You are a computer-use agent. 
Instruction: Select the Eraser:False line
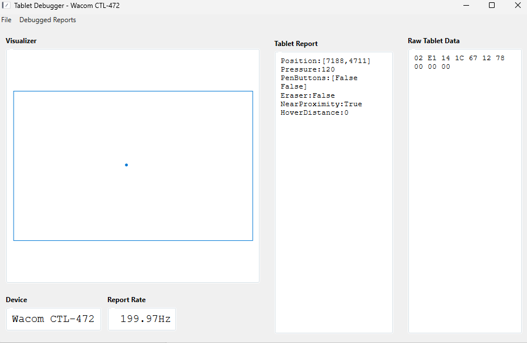coord(308,95)
